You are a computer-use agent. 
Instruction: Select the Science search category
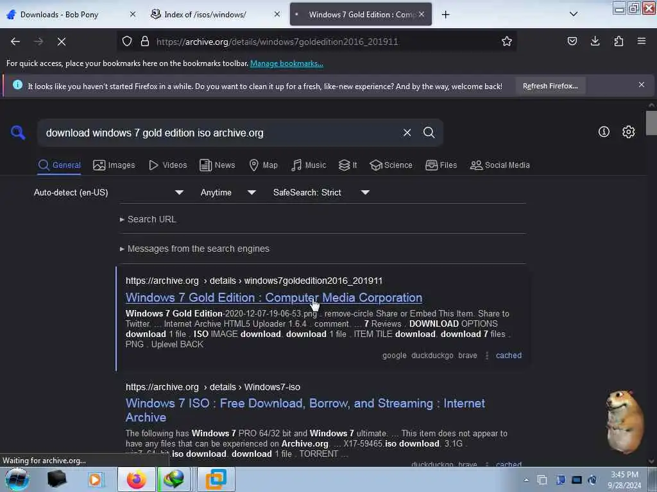pyautogui.click(x=391, y=165)
